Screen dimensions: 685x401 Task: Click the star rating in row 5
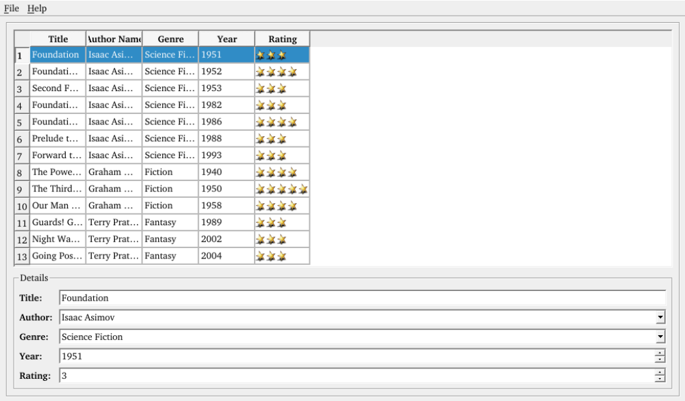[x=276, y=122]
